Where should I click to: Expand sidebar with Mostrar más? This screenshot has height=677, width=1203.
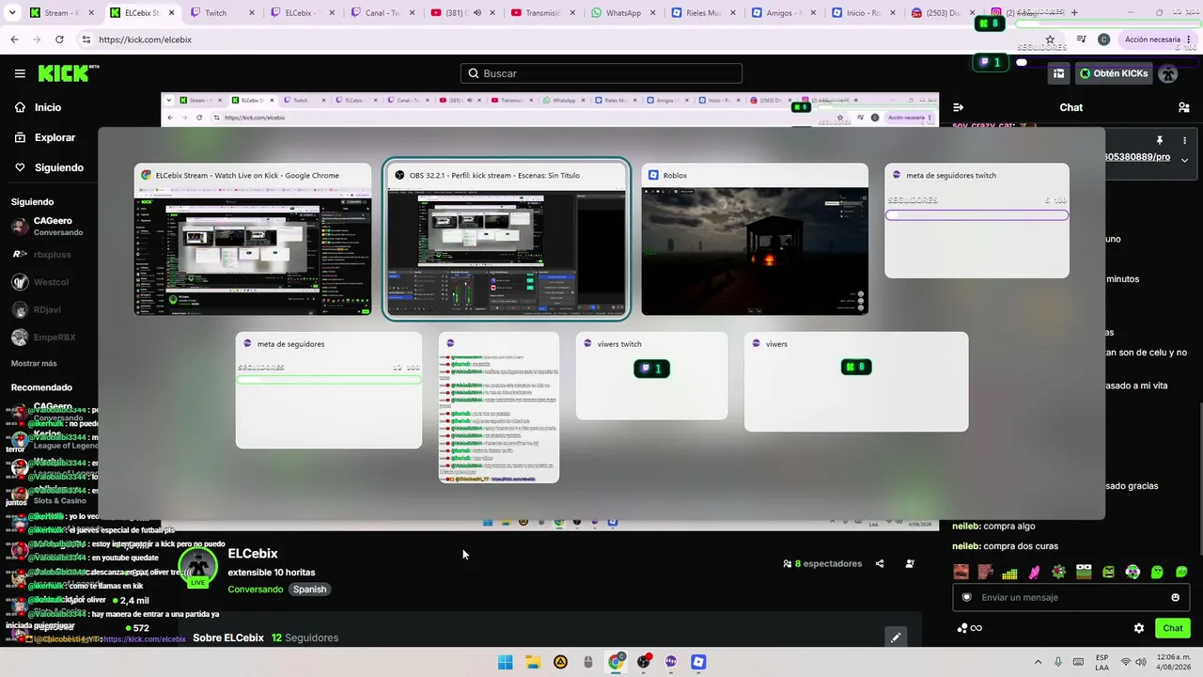34,363
